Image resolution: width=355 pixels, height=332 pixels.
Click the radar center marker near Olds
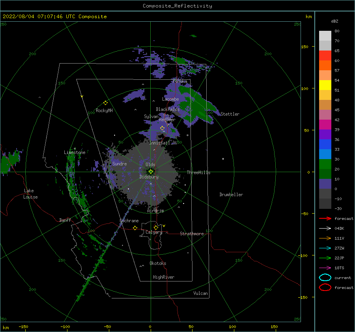click(x=151, y=172)
